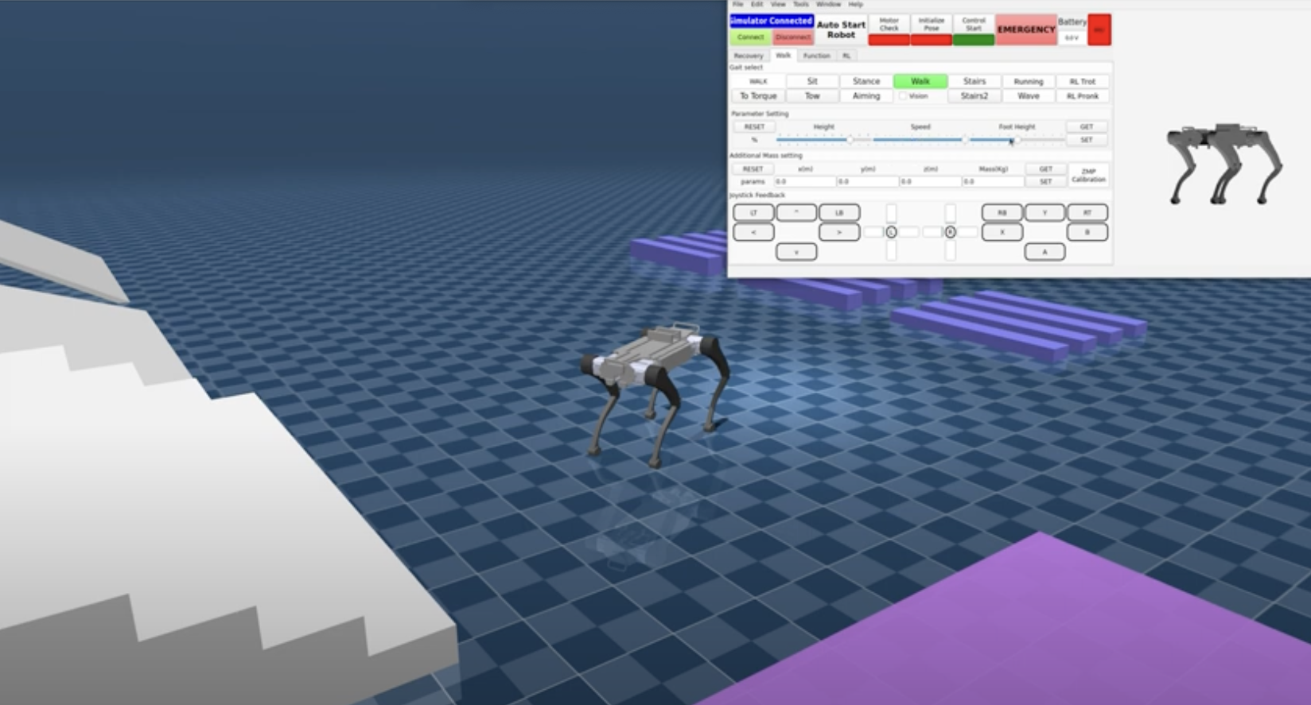Open the Tools menu
This screenshot has height=705, width=1311.
(800, 5)
